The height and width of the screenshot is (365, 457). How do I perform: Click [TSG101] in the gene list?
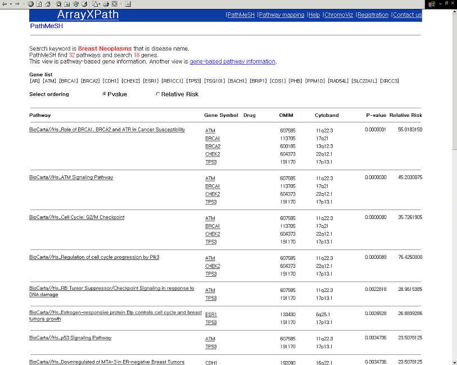(x=215, y=81)
